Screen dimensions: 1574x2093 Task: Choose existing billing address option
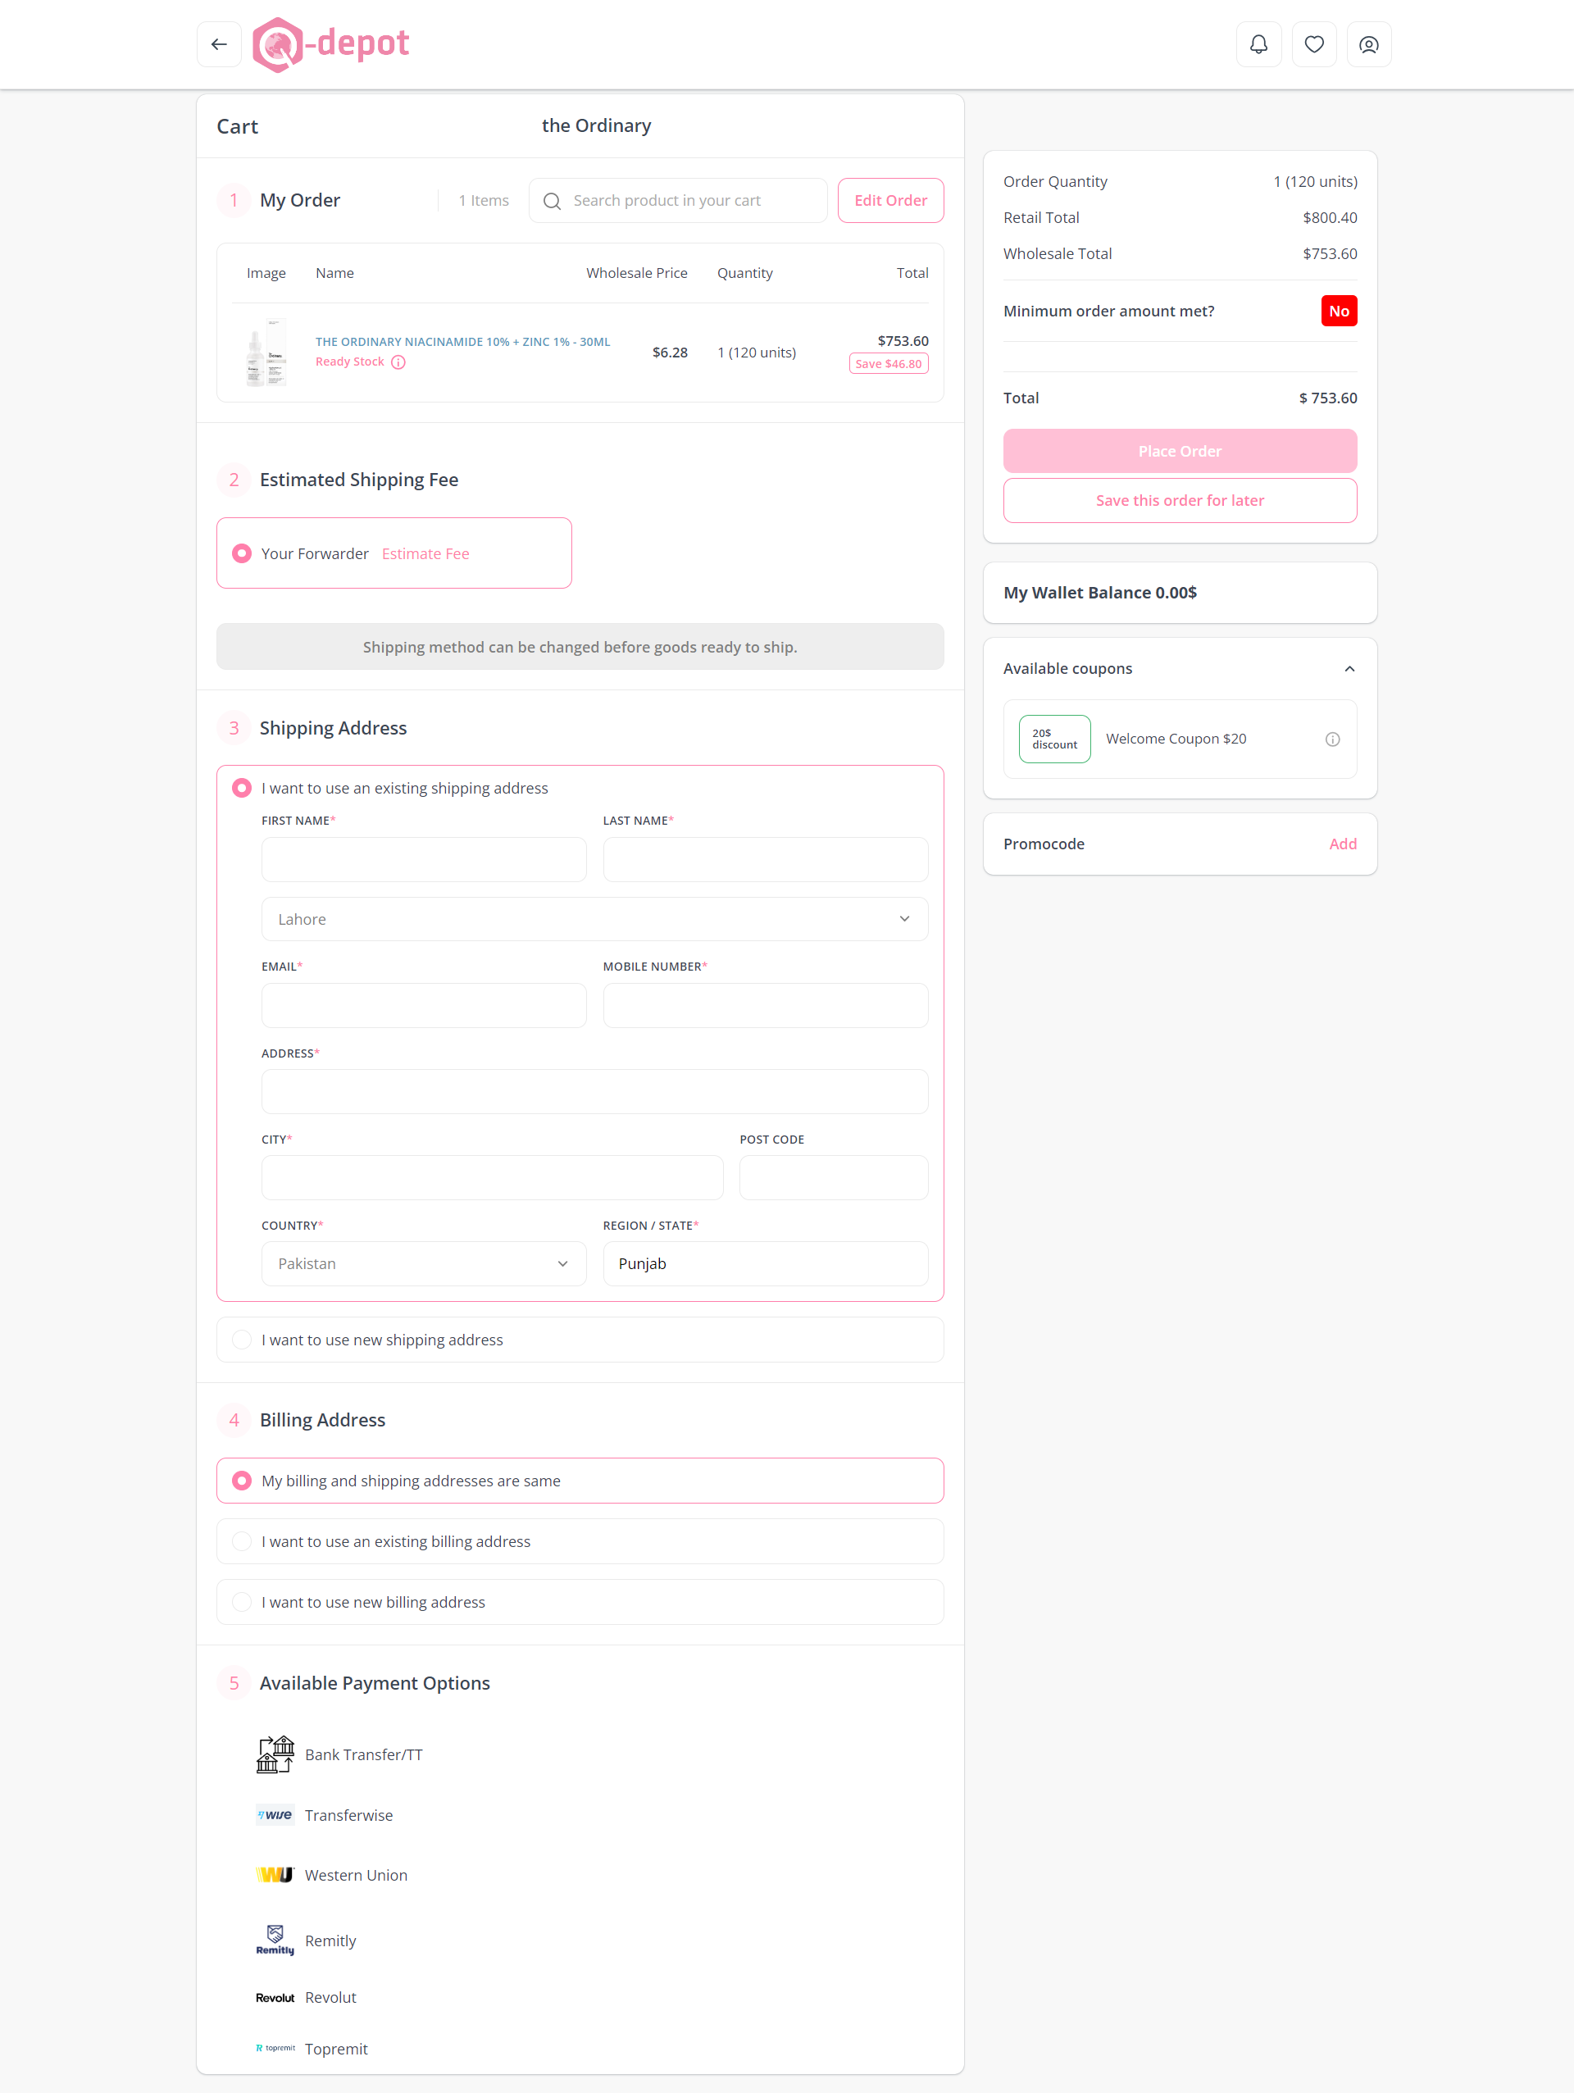pyautogui.click(x=242, y=1541)
